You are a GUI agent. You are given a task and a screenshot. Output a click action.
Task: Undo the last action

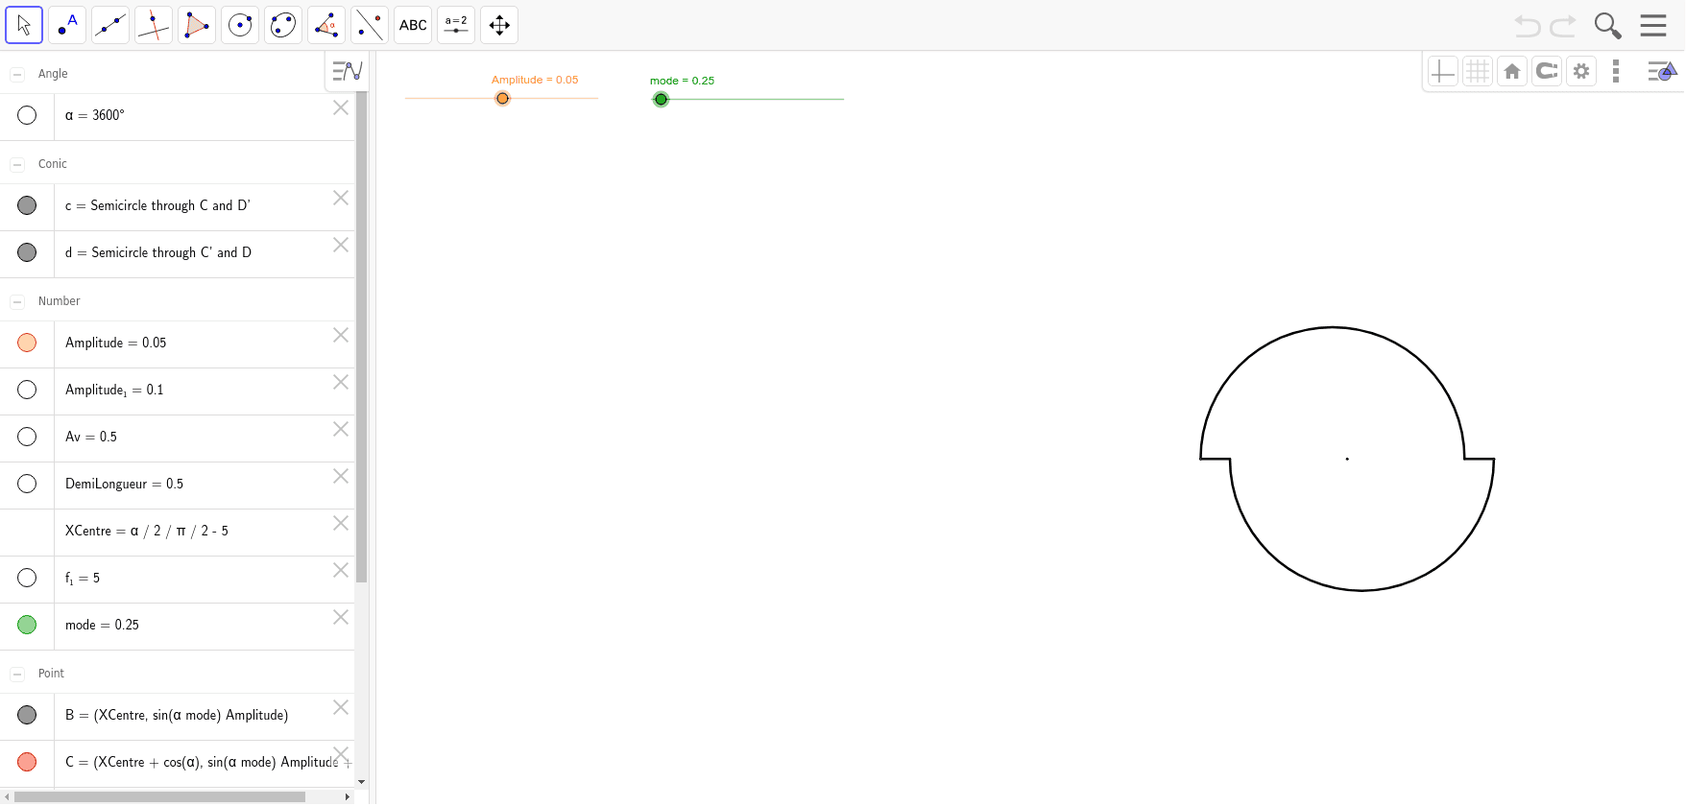coord(1527,26)
